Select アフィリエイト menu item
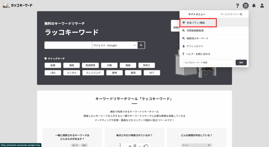The image size is (269, 147). (214, 46)
